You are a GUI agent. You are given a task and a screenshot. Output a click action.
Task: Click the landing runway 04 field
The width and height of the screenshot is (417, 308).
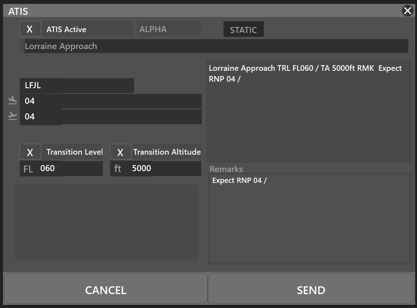pos(111,101)
